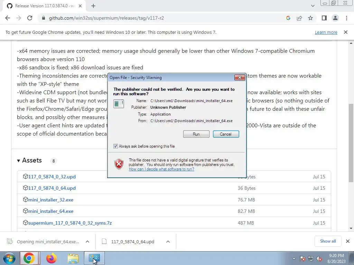Viewport: 354px width, 265px height.
Task: Expand options for mini_installer_64.exe download
Action: click(87, 242)
